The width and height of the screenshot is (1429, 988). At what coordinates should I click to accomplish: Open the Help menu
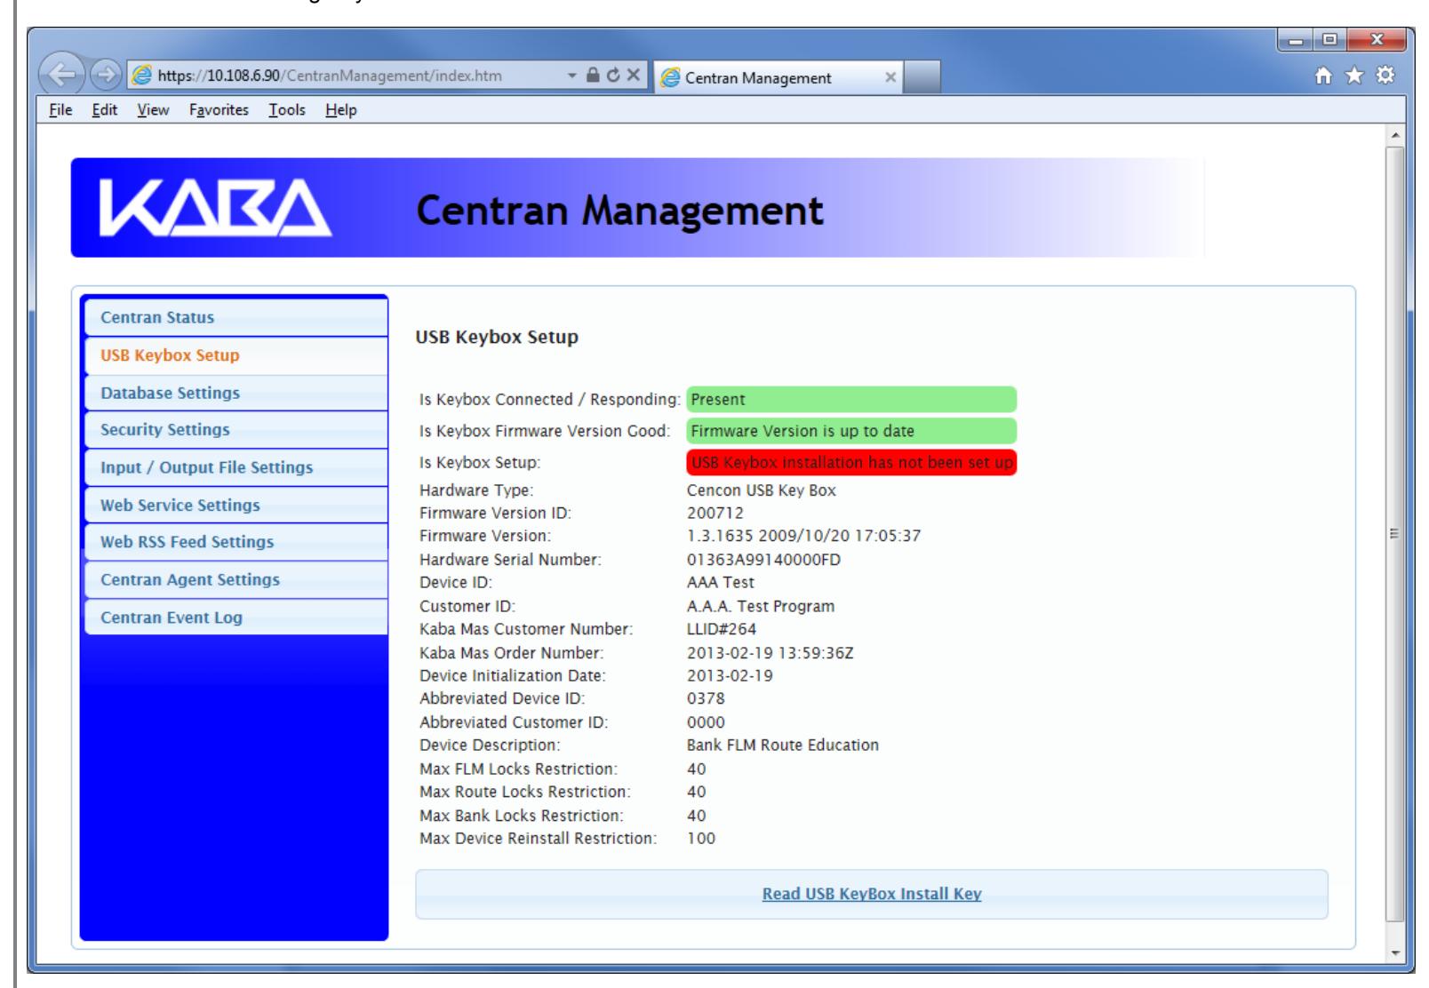(341, 110)
